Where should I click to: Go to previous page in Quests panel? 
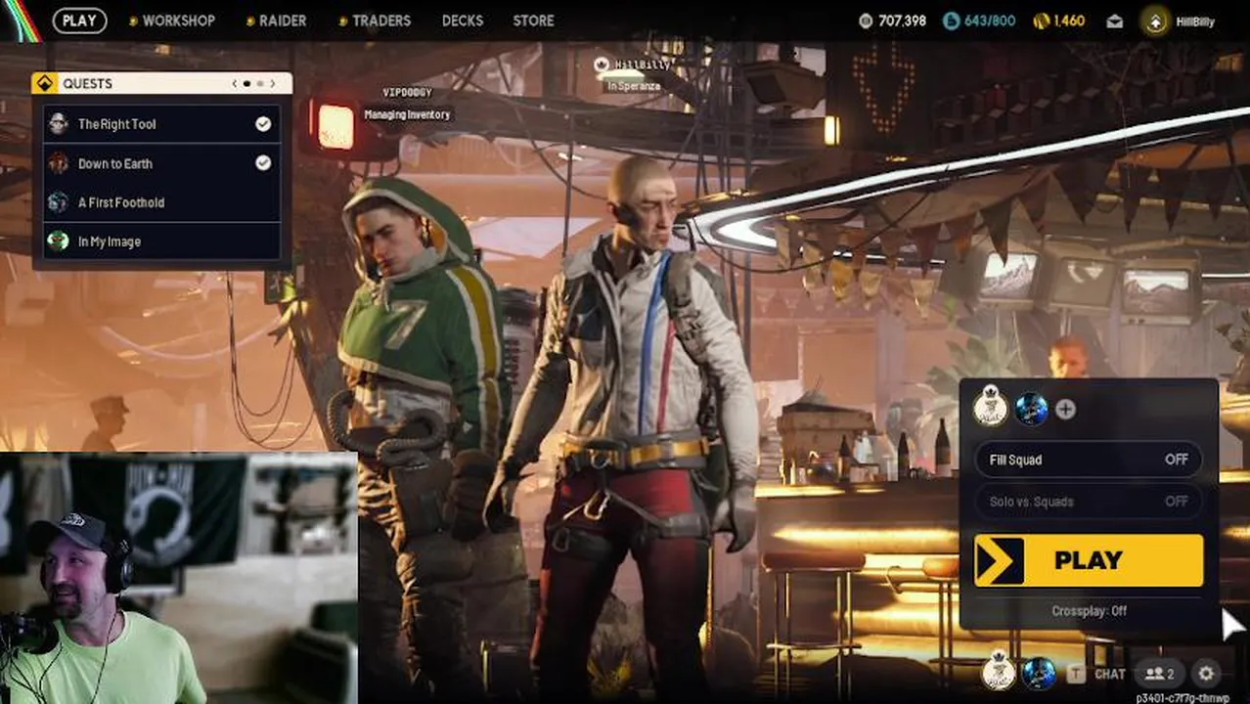coord(235,84)
